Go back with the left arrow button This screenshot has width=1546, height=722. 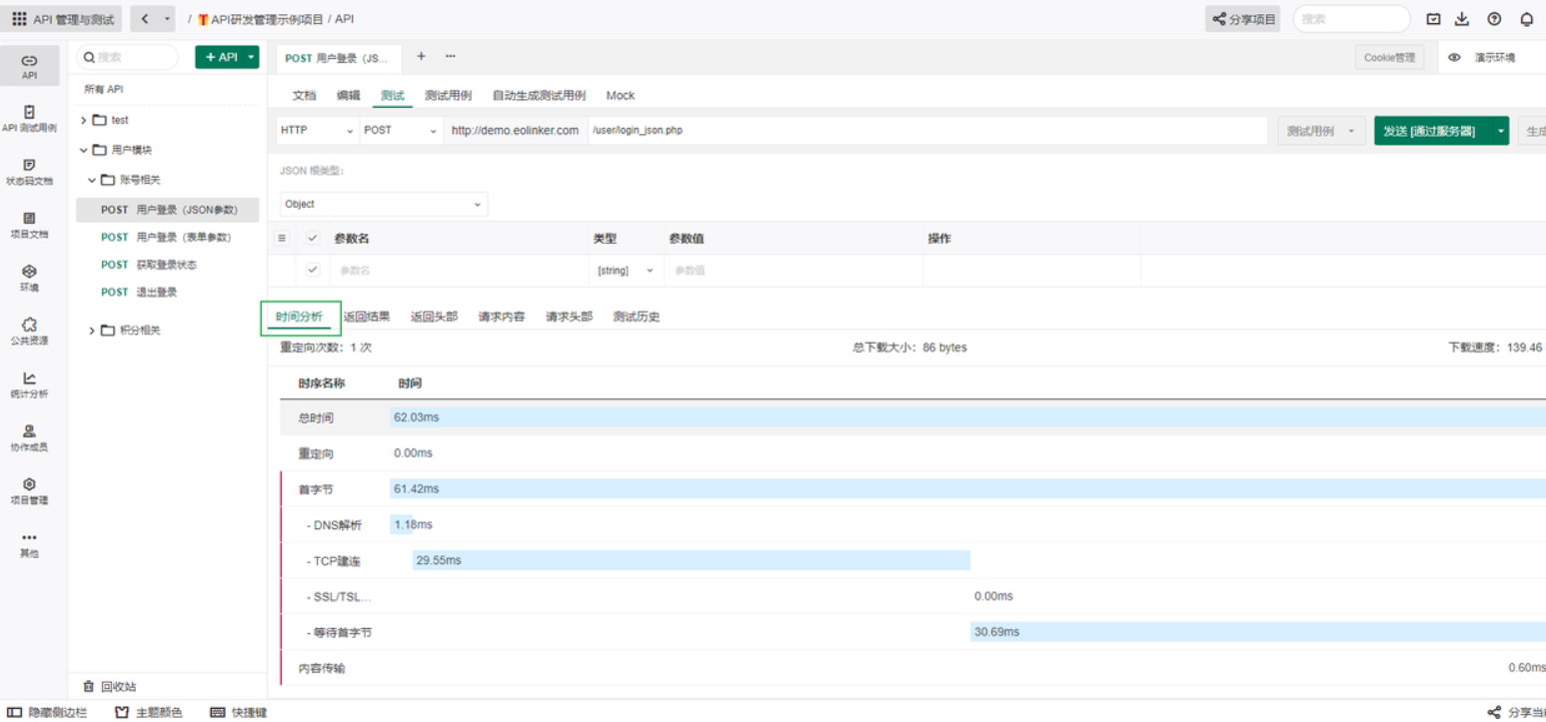pyautogui.click(x=145, y=19)
